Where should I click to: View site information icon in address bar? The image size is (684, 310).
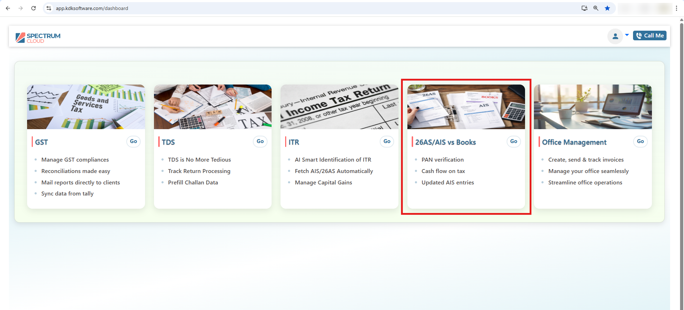(49, 8)
